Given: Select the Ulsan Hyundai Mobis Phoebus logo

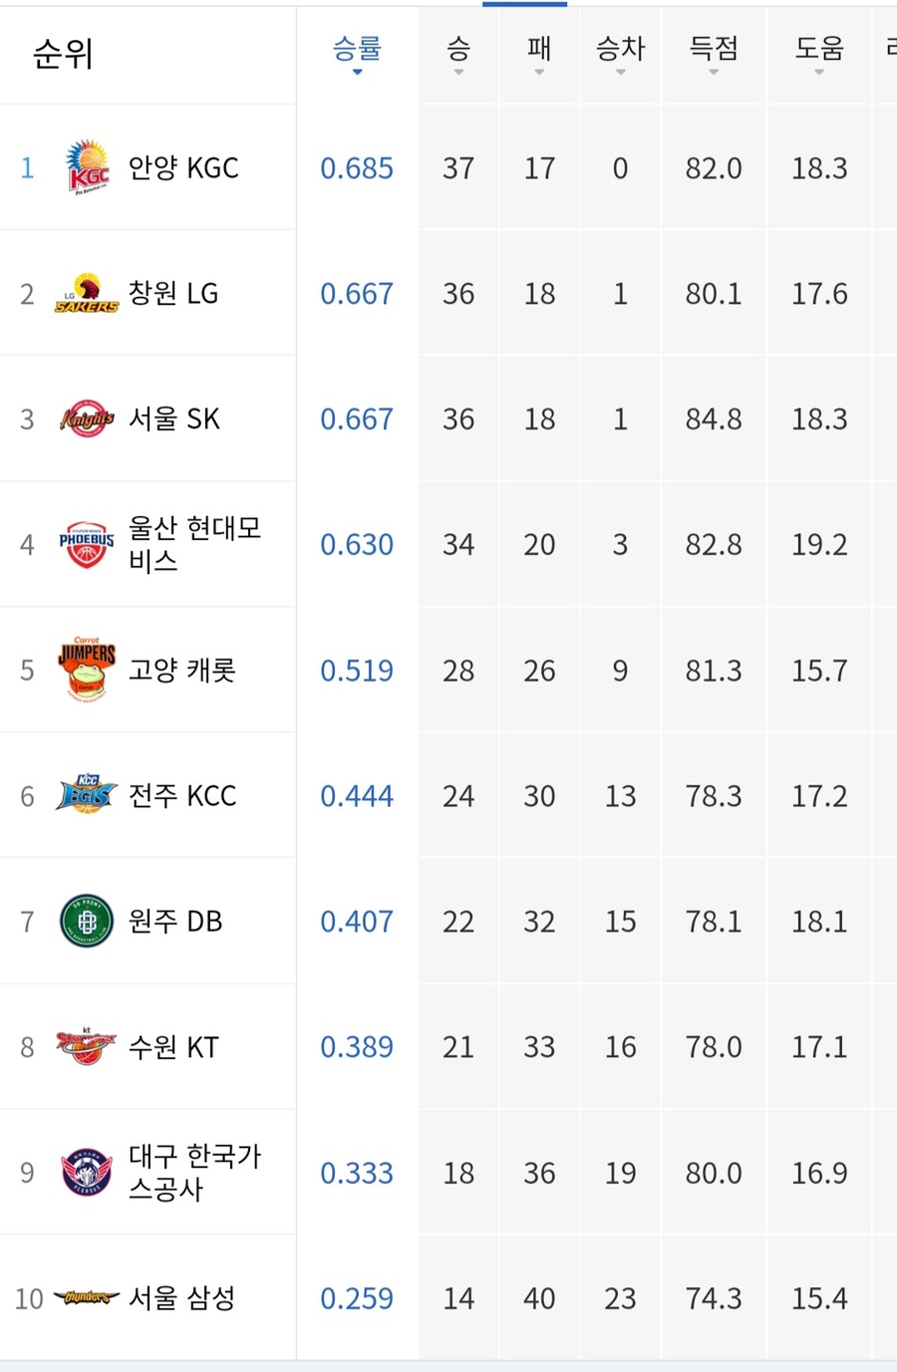Looking at the screenshot, I should tap(86, 544).
